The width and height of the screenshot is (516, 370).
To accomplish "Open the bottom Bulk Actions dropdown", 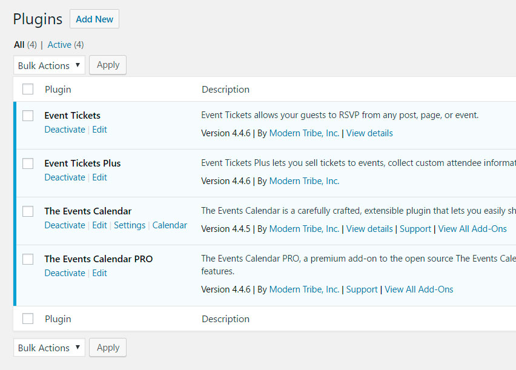I will 49,348.
